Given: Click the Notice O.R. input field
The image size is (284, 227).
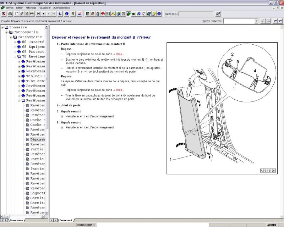Looking at the screenshot, I should [196, 14].
